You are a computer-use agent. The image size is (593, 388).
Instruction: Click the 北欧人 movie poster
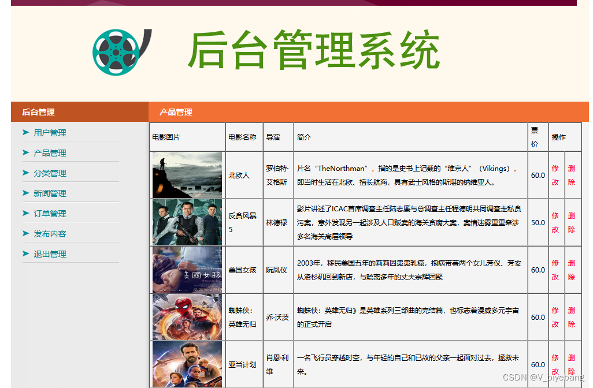pyautogui.click(x=186, y=175)
